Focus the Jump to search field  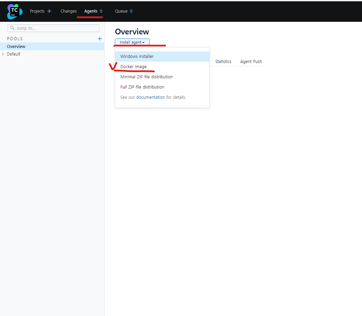[x=53, y=28]
